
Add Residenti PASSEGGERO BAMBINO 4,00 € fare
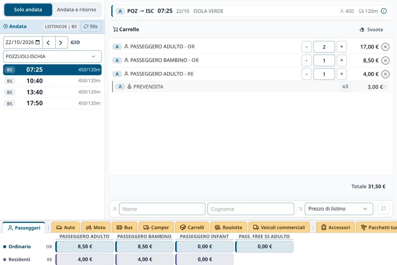click(x=145, y=260)
